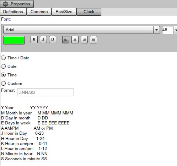Toggle underline font formatting
Viewport: 177px width, 166px height.
(x=53, y=39)
